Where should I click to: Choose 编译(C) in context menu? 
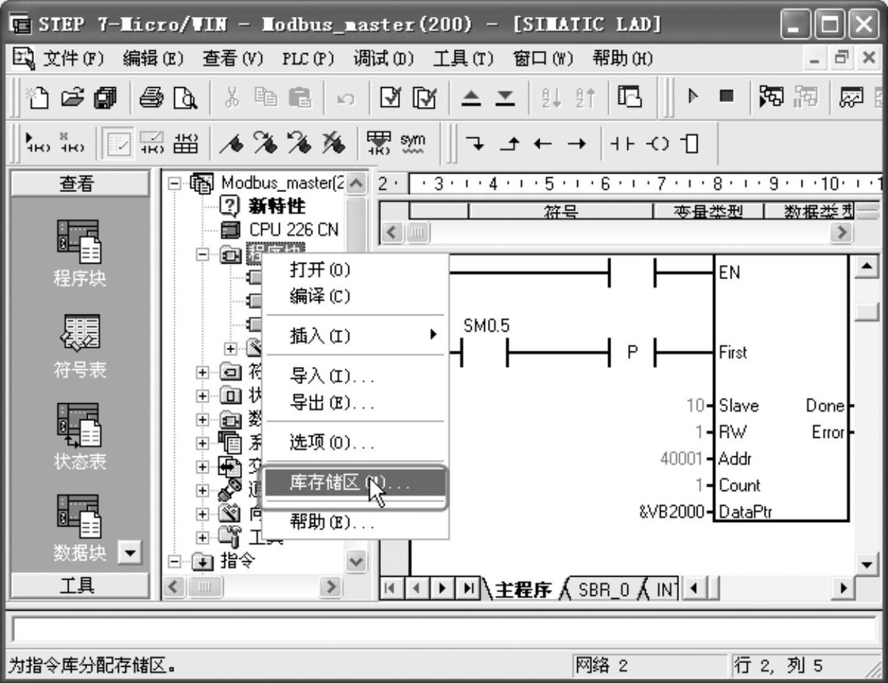click(x=355, y=296)
